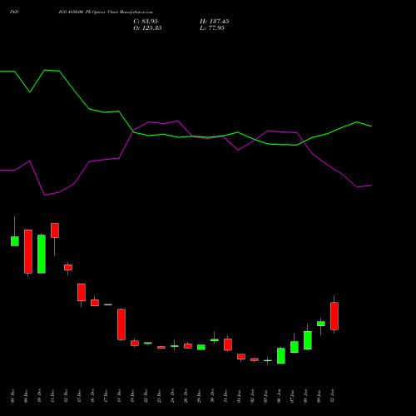The height and width of the screenshot is (416, 416).
Task: Click the green candlestick for 08 Dec
Action: [15, 241]
